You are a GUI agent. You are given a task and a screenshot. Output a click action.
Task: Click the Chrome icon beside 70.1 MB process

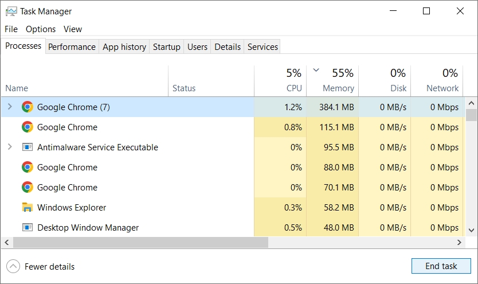(x=28, y=188)
